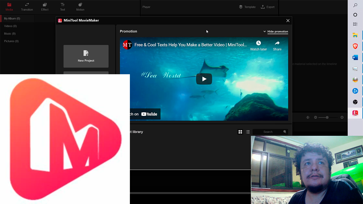Screen dimensions: 363x204
Task: Click the MT channel avatar on video
Action: (127, 45)
